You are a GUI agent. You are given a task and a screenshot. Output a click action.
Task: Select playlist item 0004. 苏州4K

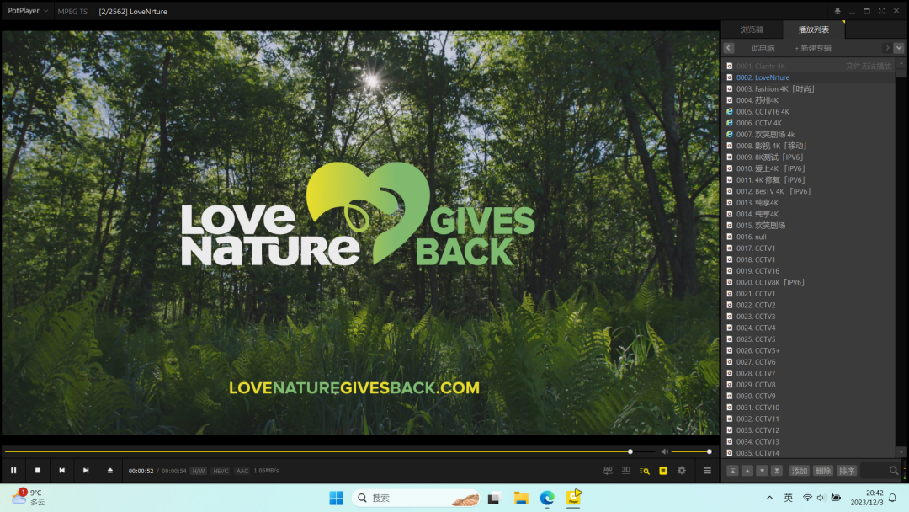click(x=810, y=100)
